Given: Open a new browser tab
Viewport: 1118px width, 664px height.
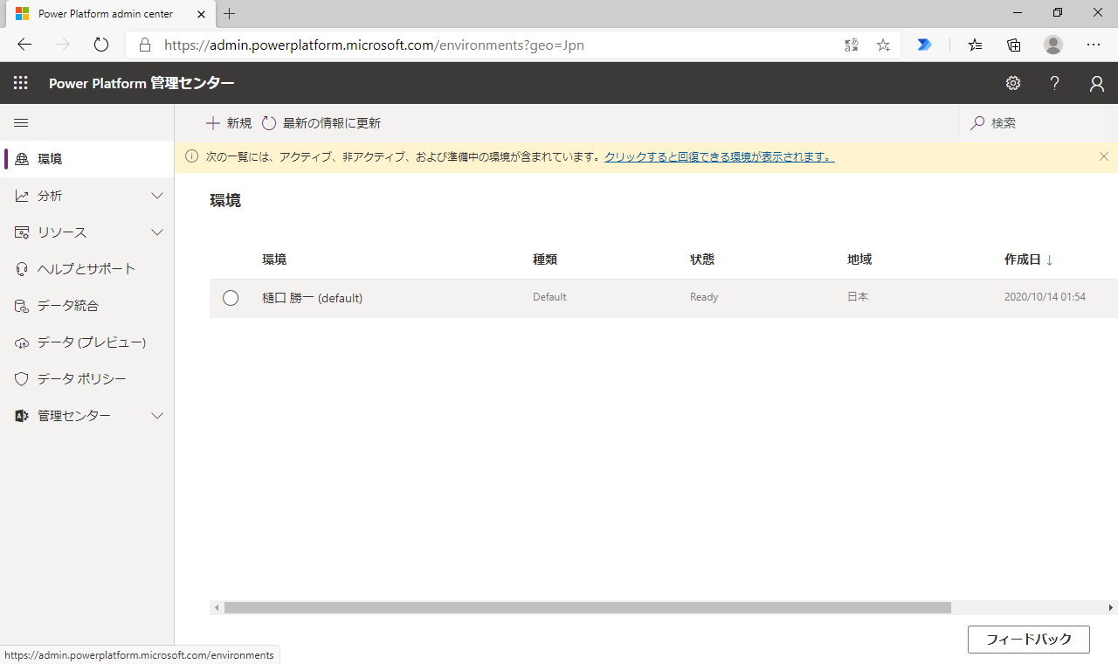Looking at the screenshot, I should tap(230, 13).
